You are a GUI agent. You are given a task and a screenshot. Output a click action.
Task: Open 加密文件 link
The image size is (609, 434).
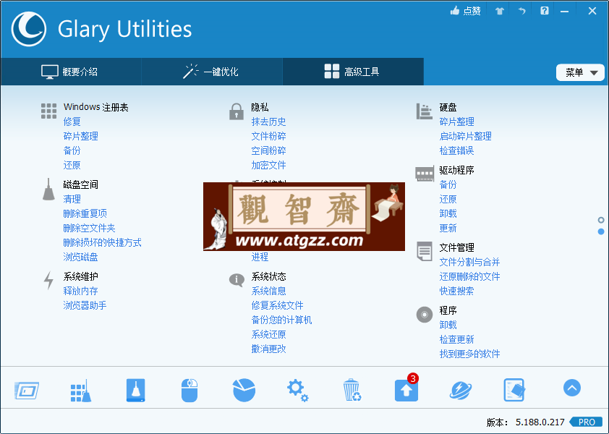tap(268, 165)
